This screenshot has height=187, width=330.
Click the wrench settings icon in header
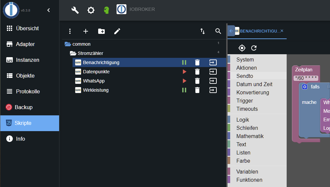tap(75, 10)
